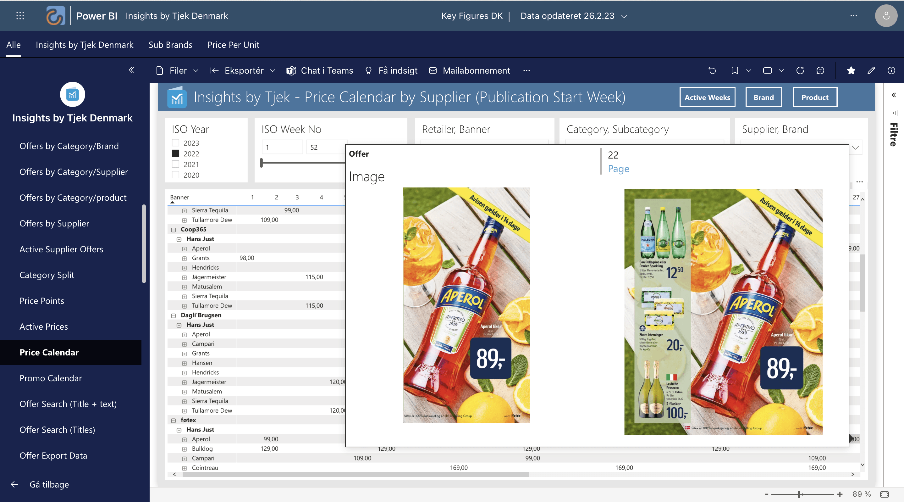This screenshot has height=502, width=904.
Task: Click the favorite star icon
Action: click(851, 70)
